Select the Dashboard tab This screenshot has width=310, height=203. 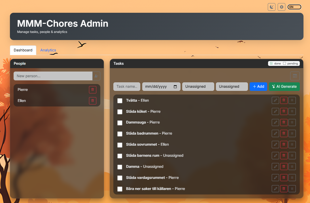pos(23,50)
